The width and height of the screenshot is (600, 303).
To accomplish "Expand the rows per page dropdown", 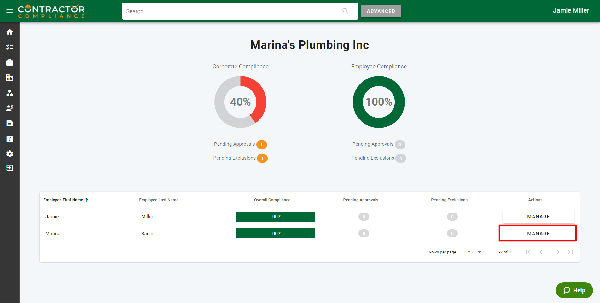I will pos(475,252).
